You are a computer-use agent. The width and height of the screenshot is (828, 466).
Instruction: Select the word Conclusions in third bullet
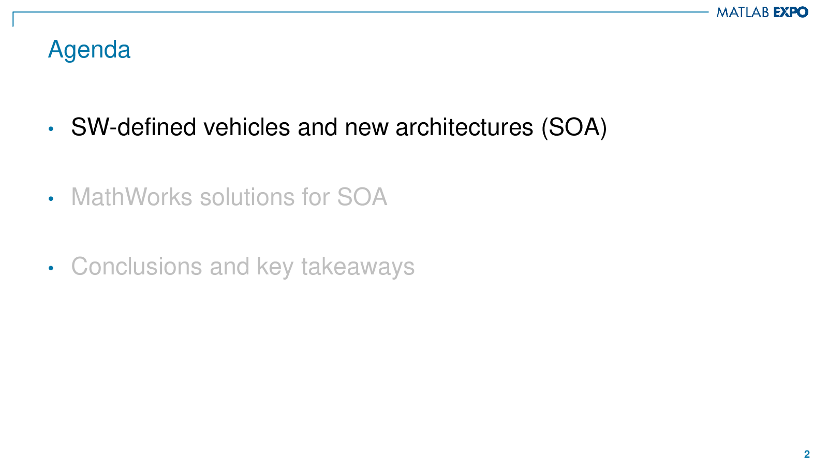click(137, 267)
